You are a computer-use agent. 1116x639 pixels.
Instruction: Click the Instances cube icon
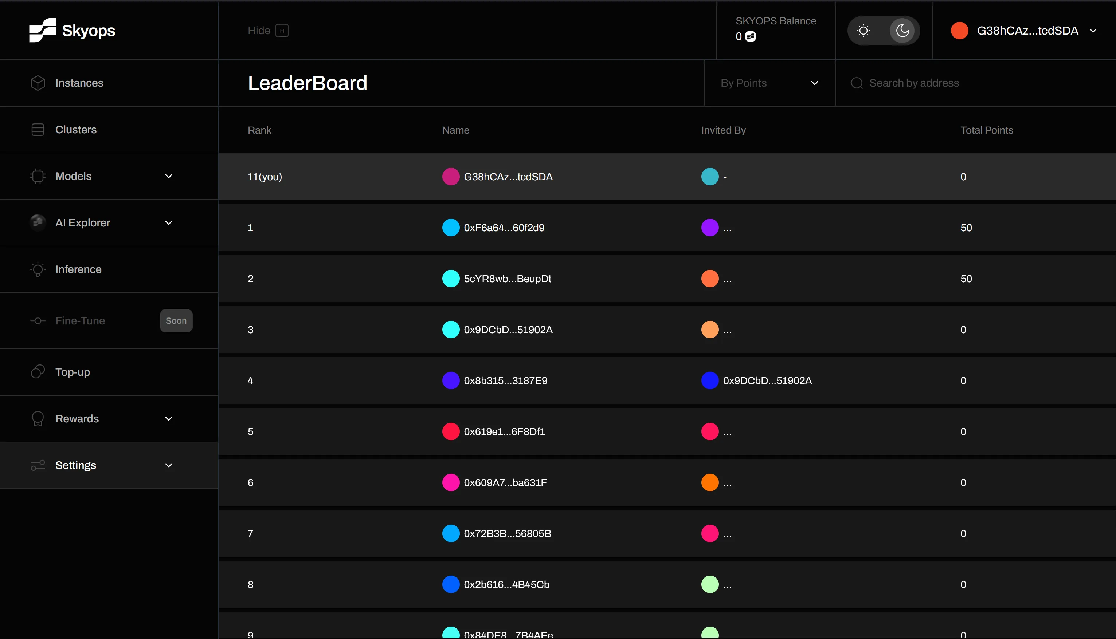click(x=38, y=83)
